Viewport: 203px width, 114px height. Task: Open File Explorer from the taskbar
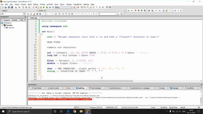[81, 111]
